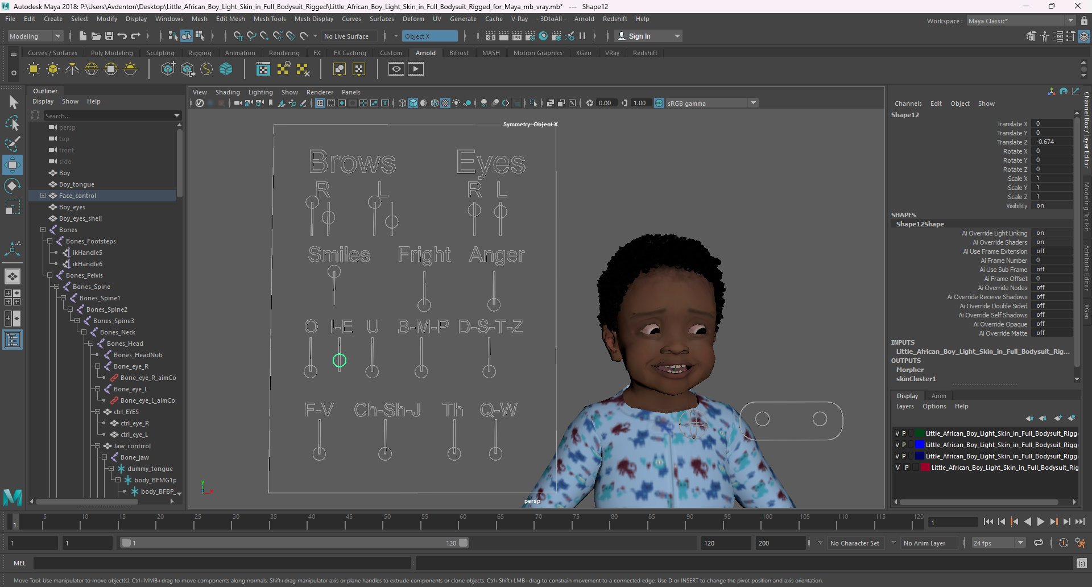Viewport: 1092px width, 587px height.
Task: Select the Arnold SkyDome Light shelf icon
Action: coord(92,69)
